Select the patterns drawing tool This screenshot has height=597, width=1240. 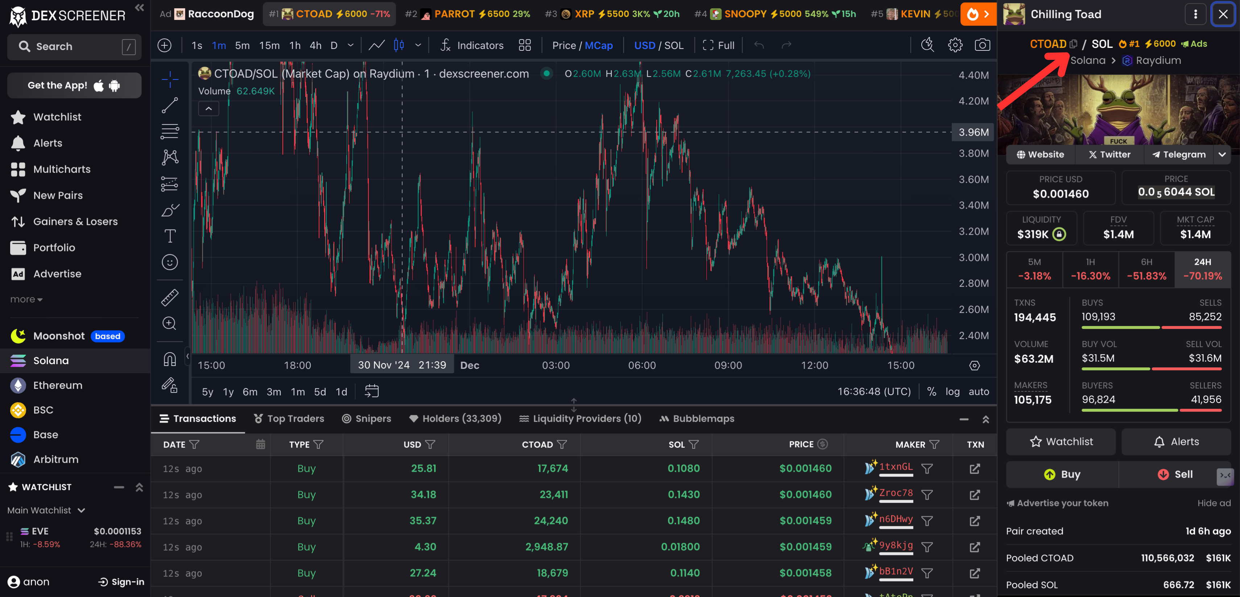(169, 157)
